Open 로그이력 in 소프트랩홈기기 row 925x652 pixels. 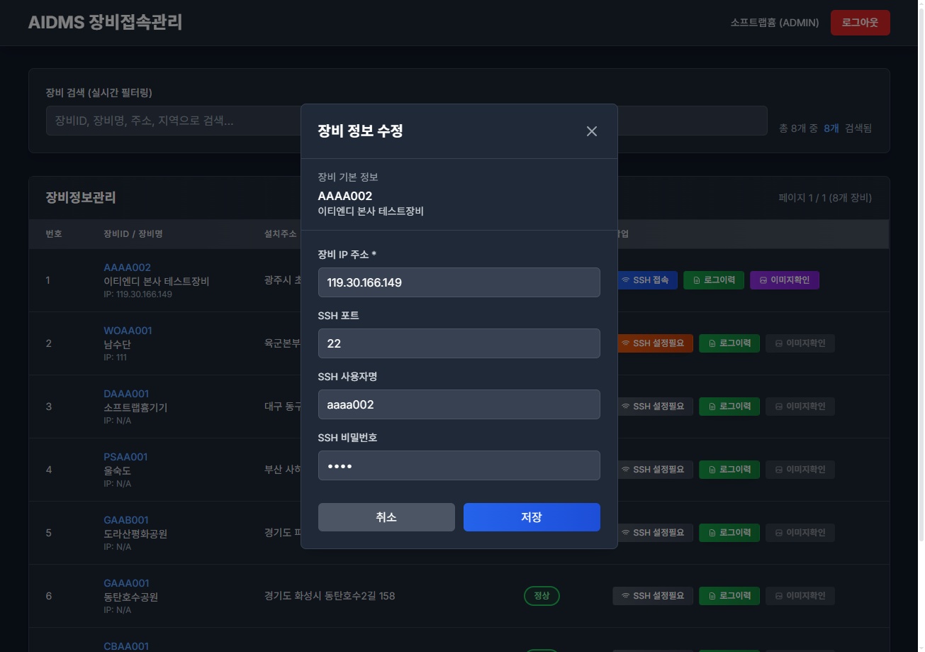tap(729, 407)
